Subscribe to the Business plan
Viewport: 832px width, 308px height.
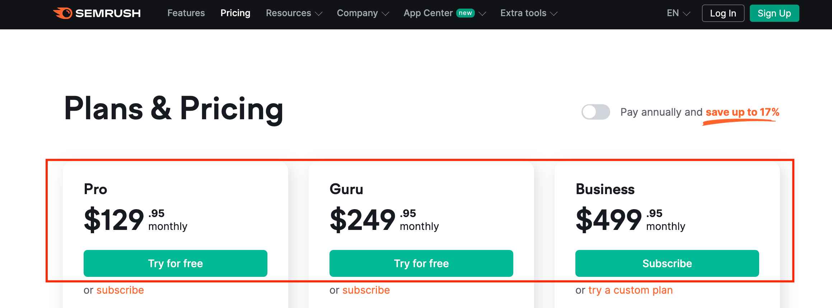(x=667, y=263)
